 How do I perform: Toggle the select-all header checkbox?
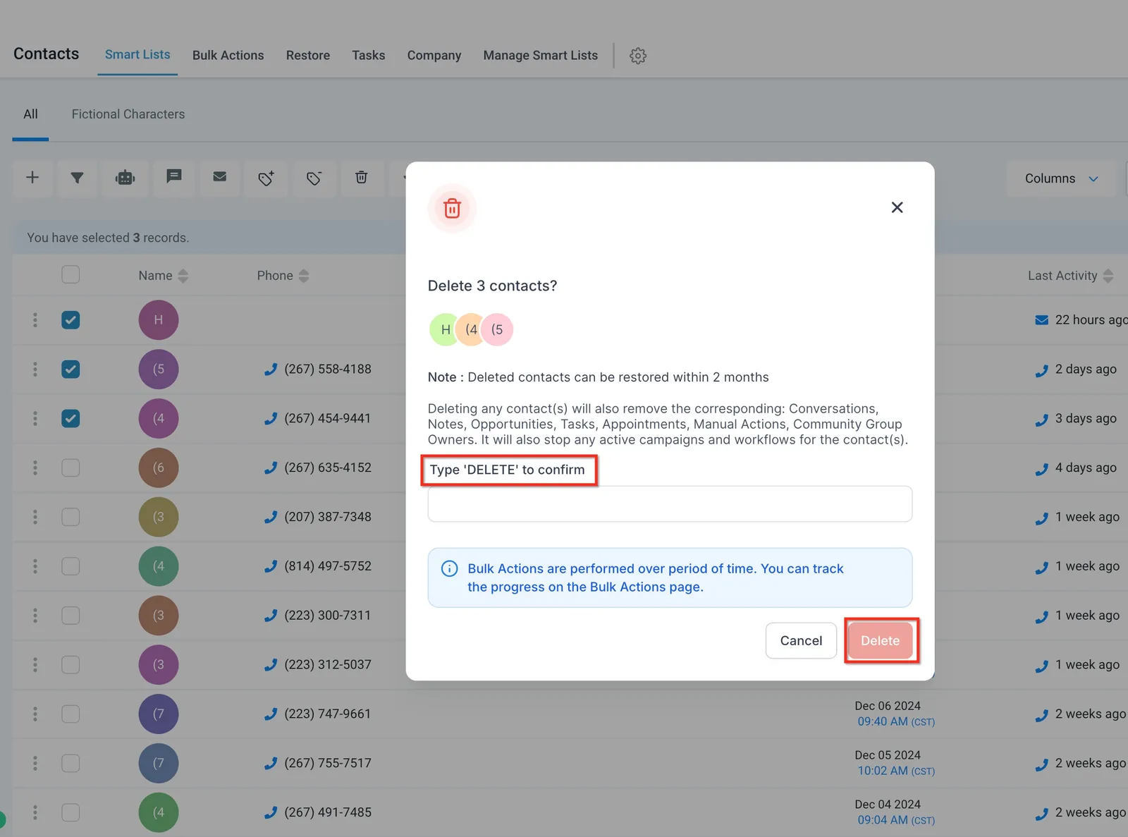click(70, 274)
